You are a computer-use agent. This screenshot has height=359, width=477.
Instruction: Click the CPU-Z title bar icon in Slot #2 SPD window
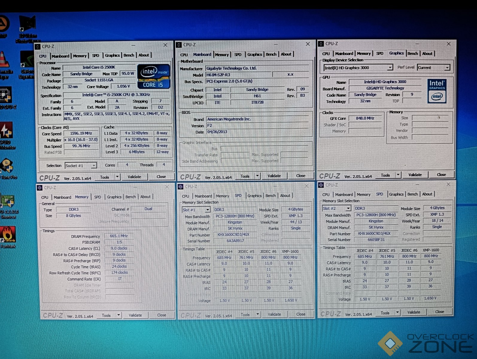click(x=321, y=185)
